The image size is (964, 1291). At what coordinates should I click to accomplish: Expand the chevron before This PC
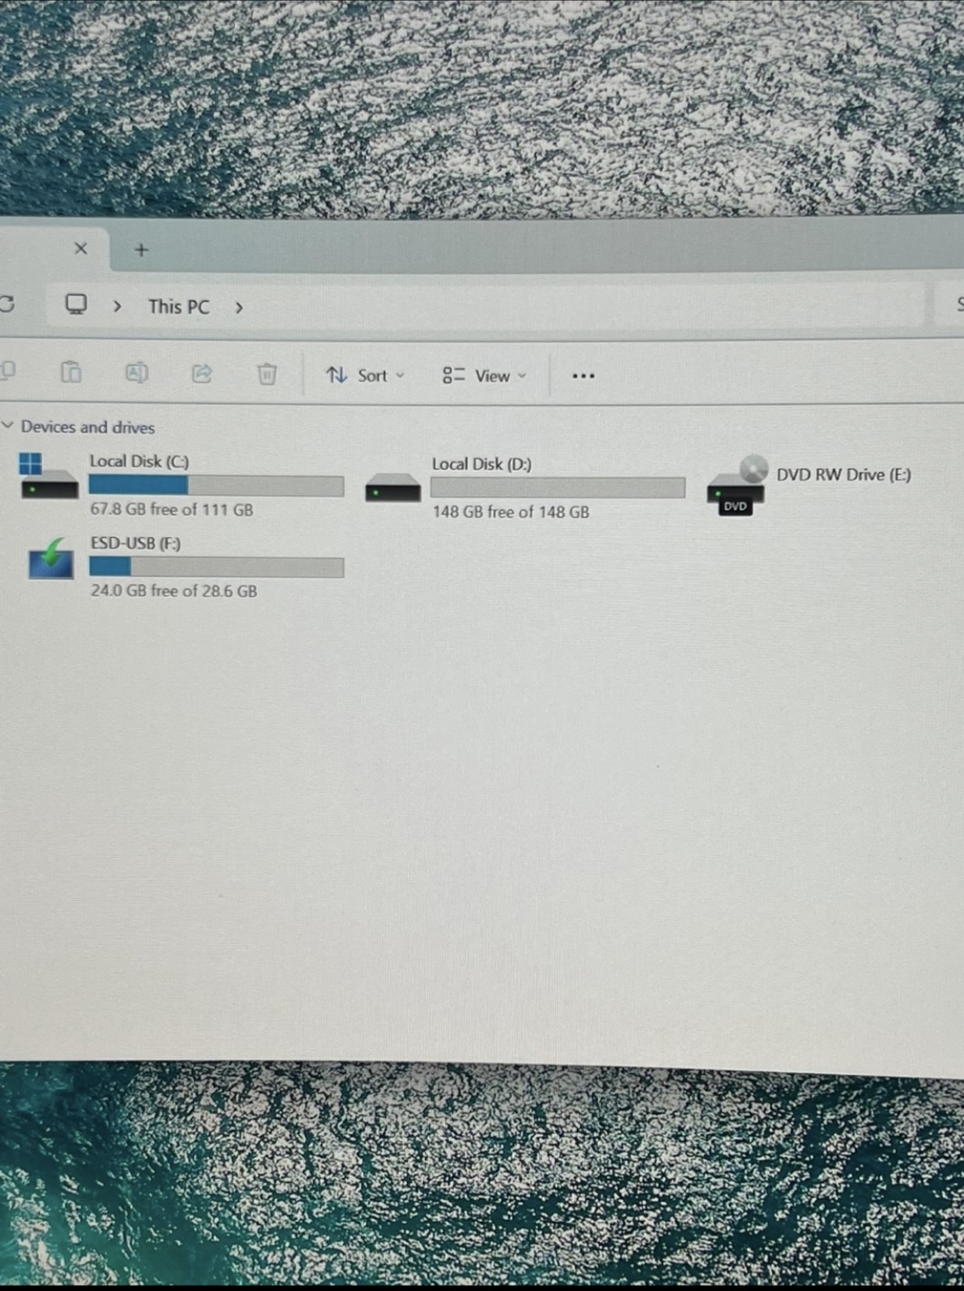tap(117, 307)
